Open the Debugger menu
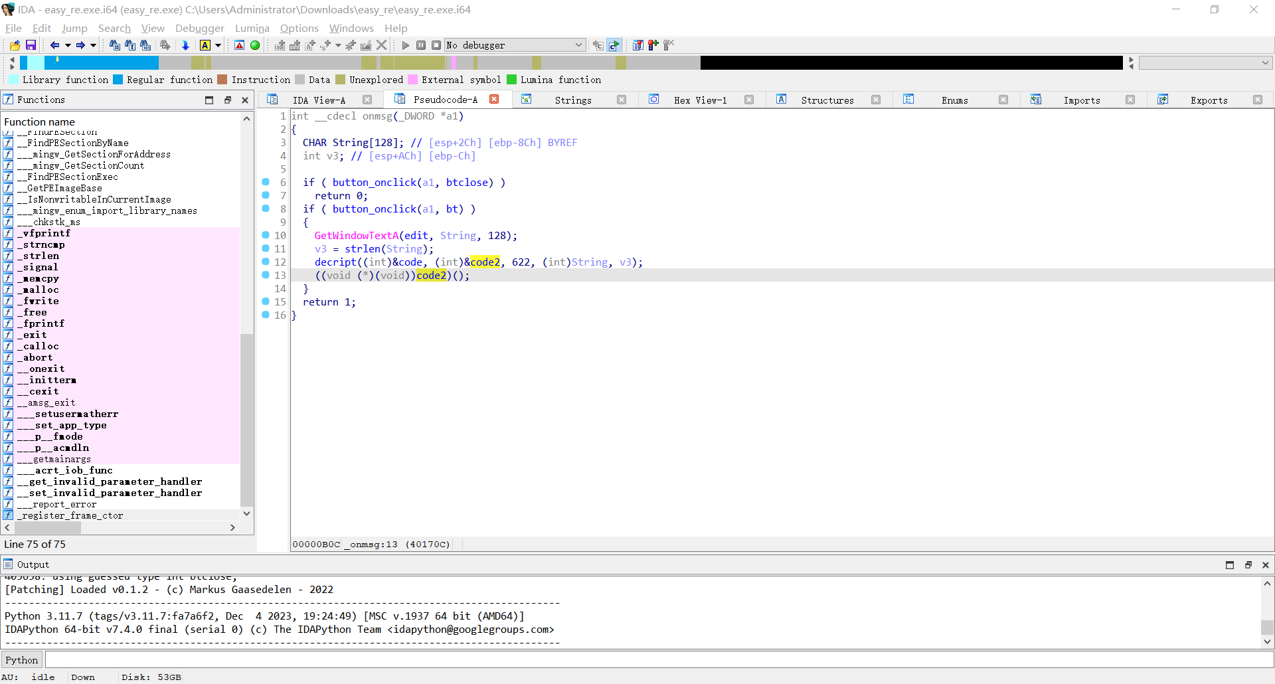This screenshot has width=1275, height=684. pos(200,28)
